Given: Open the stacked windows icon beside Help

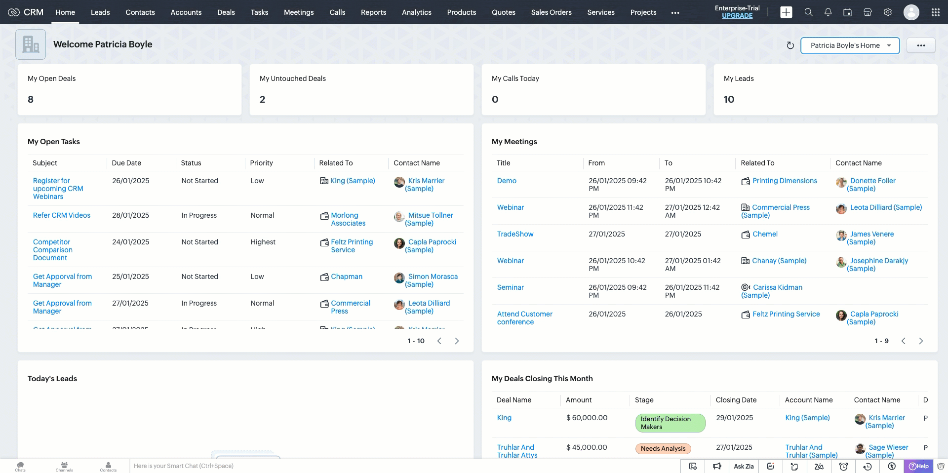Looking at the screenshot, I should (x=941, y=466).
